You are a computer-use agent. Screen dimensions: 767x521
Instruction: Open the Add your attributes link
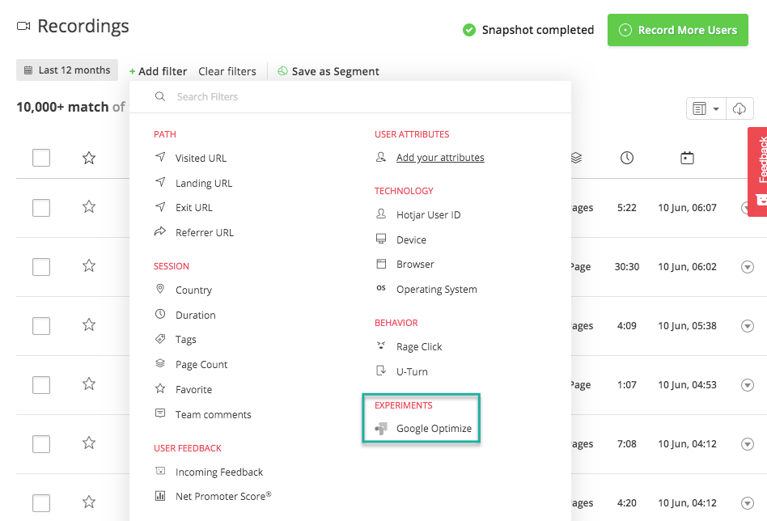(440, 158)
